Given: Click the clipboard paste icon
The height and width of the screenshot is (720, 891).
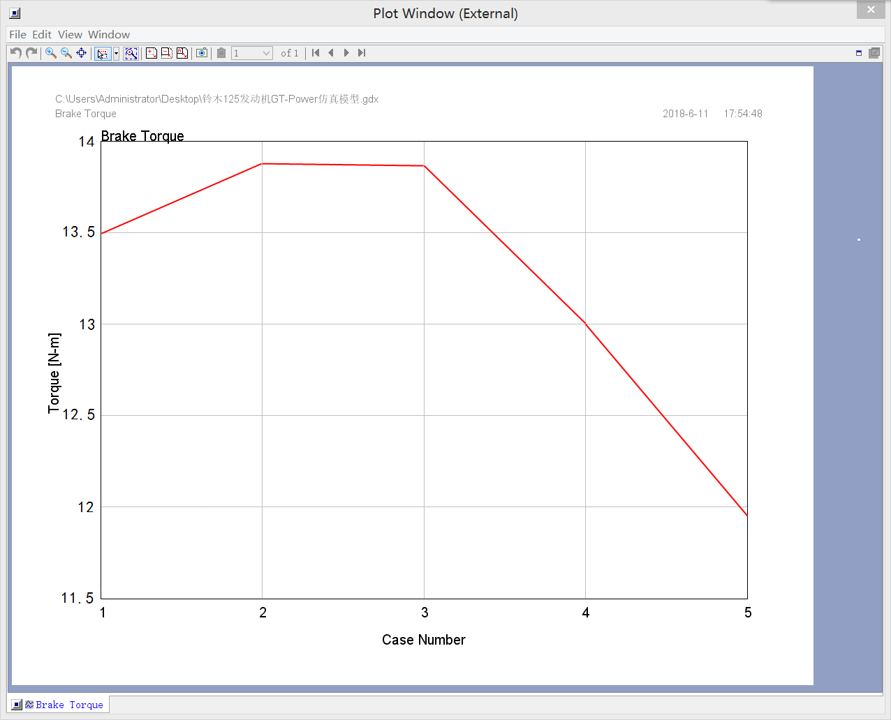Looking at the screenshot, I should 221,53.
